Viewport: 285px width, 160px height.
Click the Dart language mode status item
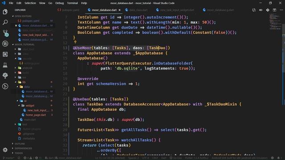point(163,158)
